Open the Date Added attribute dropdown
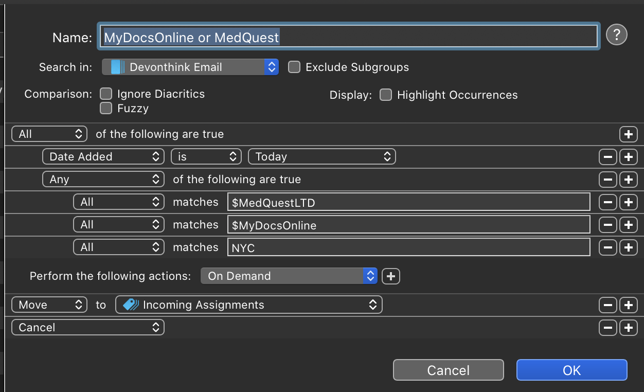 [103, 156]
